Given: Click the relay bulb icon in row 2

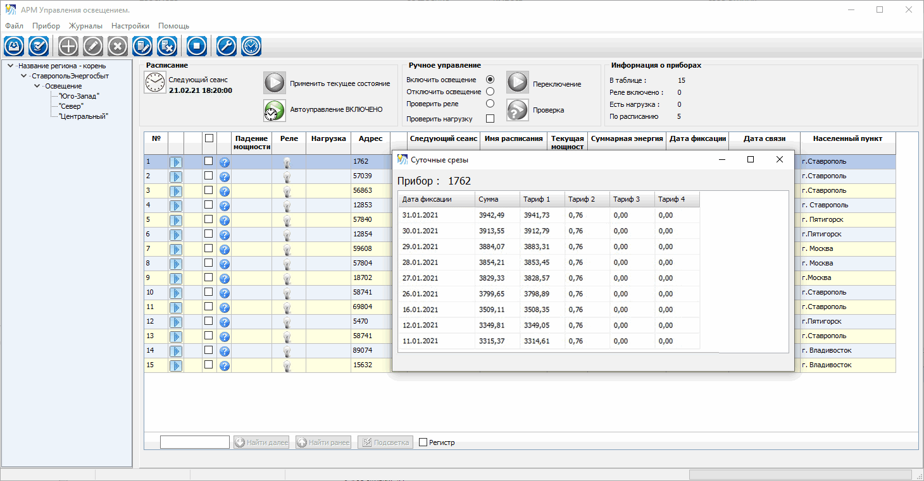Looking at the screenshot, I should pyautogui.click(x=287, y=177).
